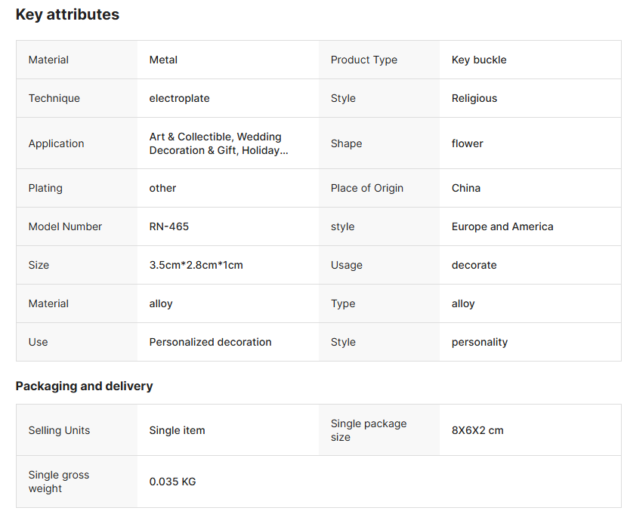Click the Key buckle product type value

tap(479, 60)
